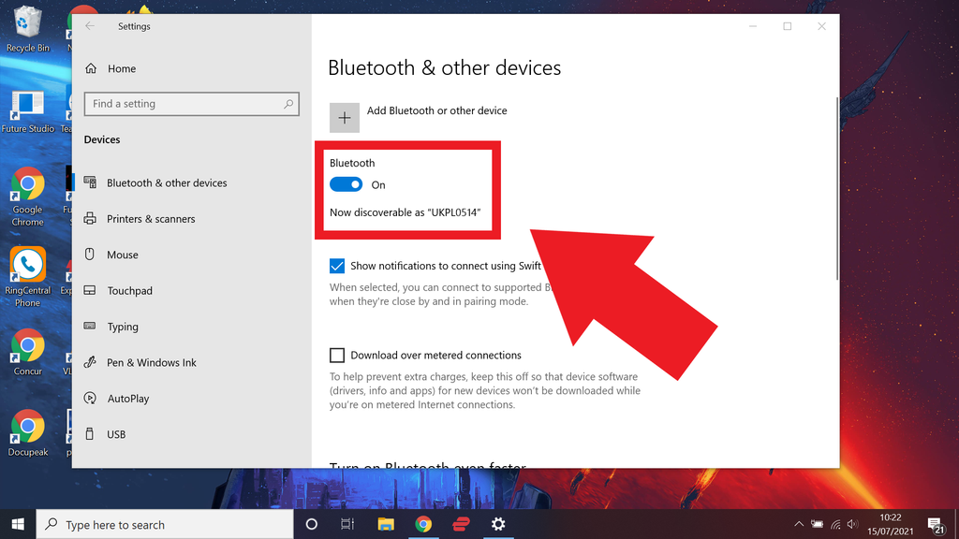The height and width of the screenshot is (539, 959).
Task: Open Touchpad settings from the sidebar
Action: pyautogui.click(x=127, y=290)
